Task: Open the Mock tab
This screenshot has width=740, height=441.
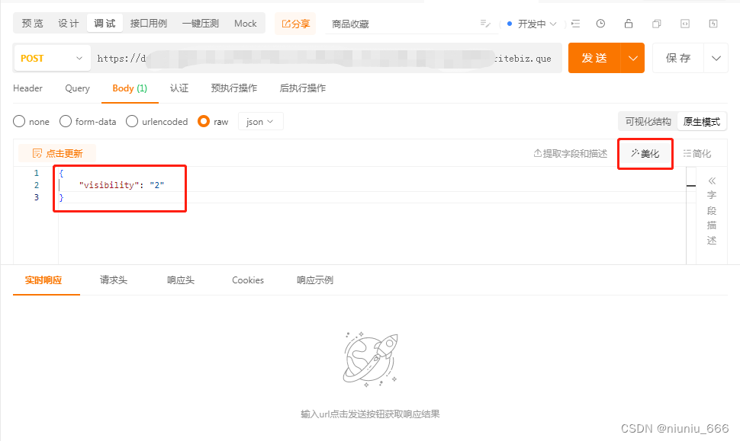Action: tap(246, 23)
